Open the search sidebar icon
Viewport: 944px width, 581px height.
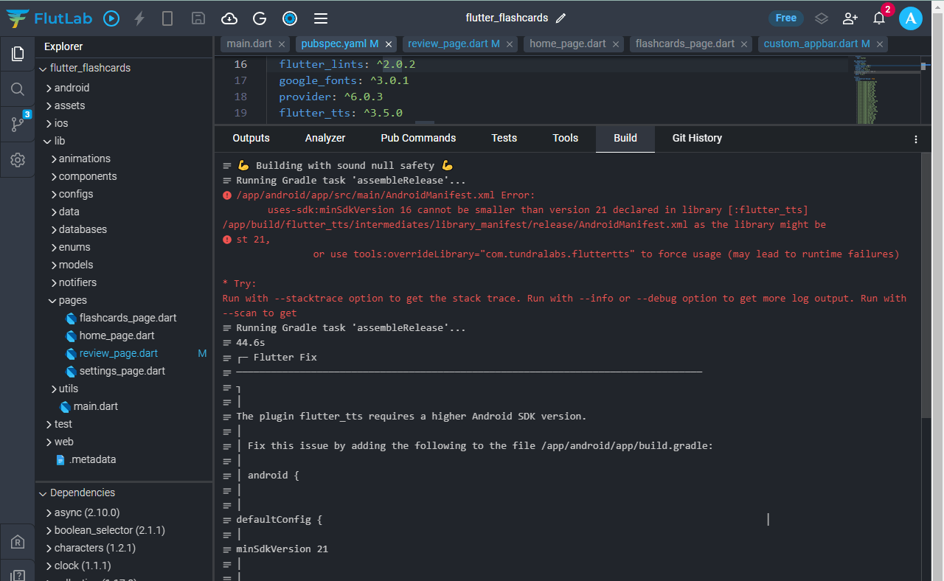coord(18,89)
